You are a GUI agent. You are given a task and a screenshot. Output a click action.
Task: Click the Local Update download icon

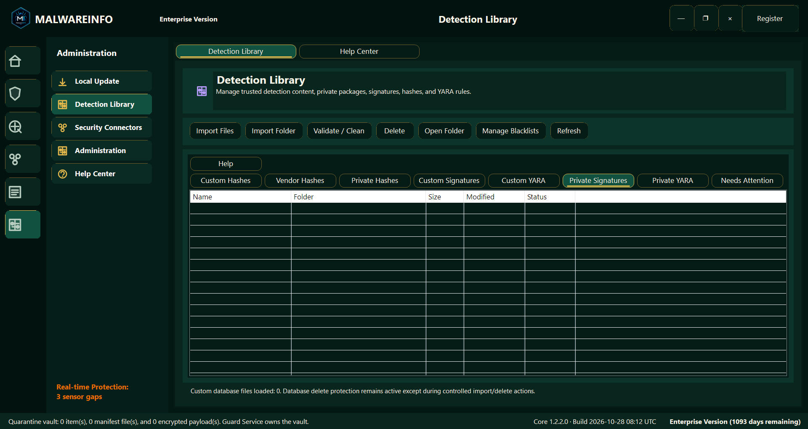[x=63, y=82]
